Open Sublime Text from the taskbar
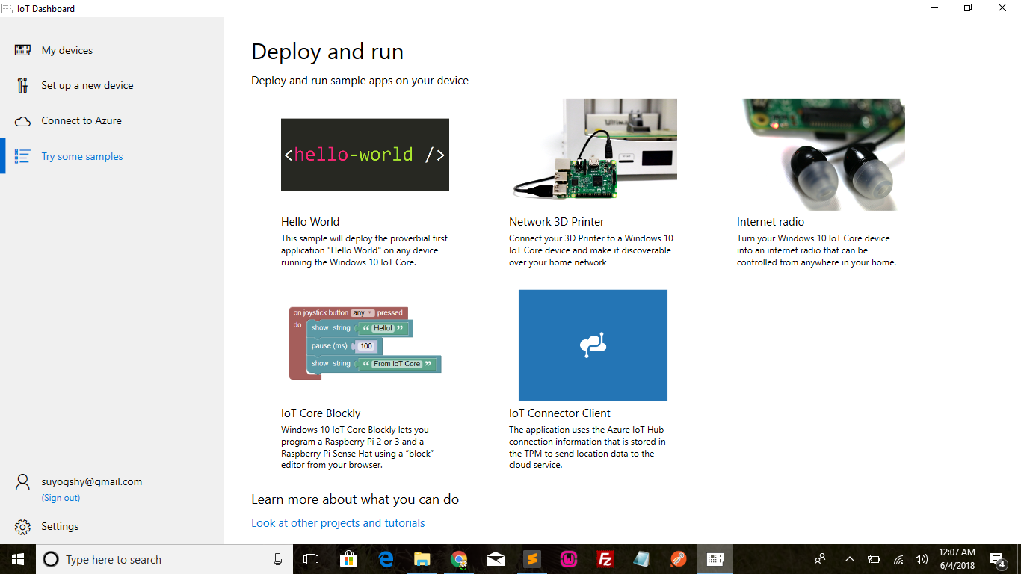This screenshot has height=574, width=1021. [532, 559]
